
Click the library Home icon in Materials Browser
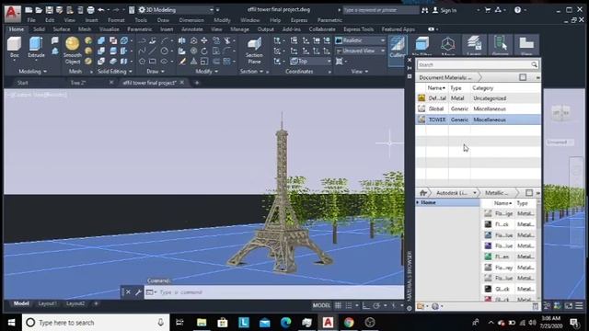[422, 193]
